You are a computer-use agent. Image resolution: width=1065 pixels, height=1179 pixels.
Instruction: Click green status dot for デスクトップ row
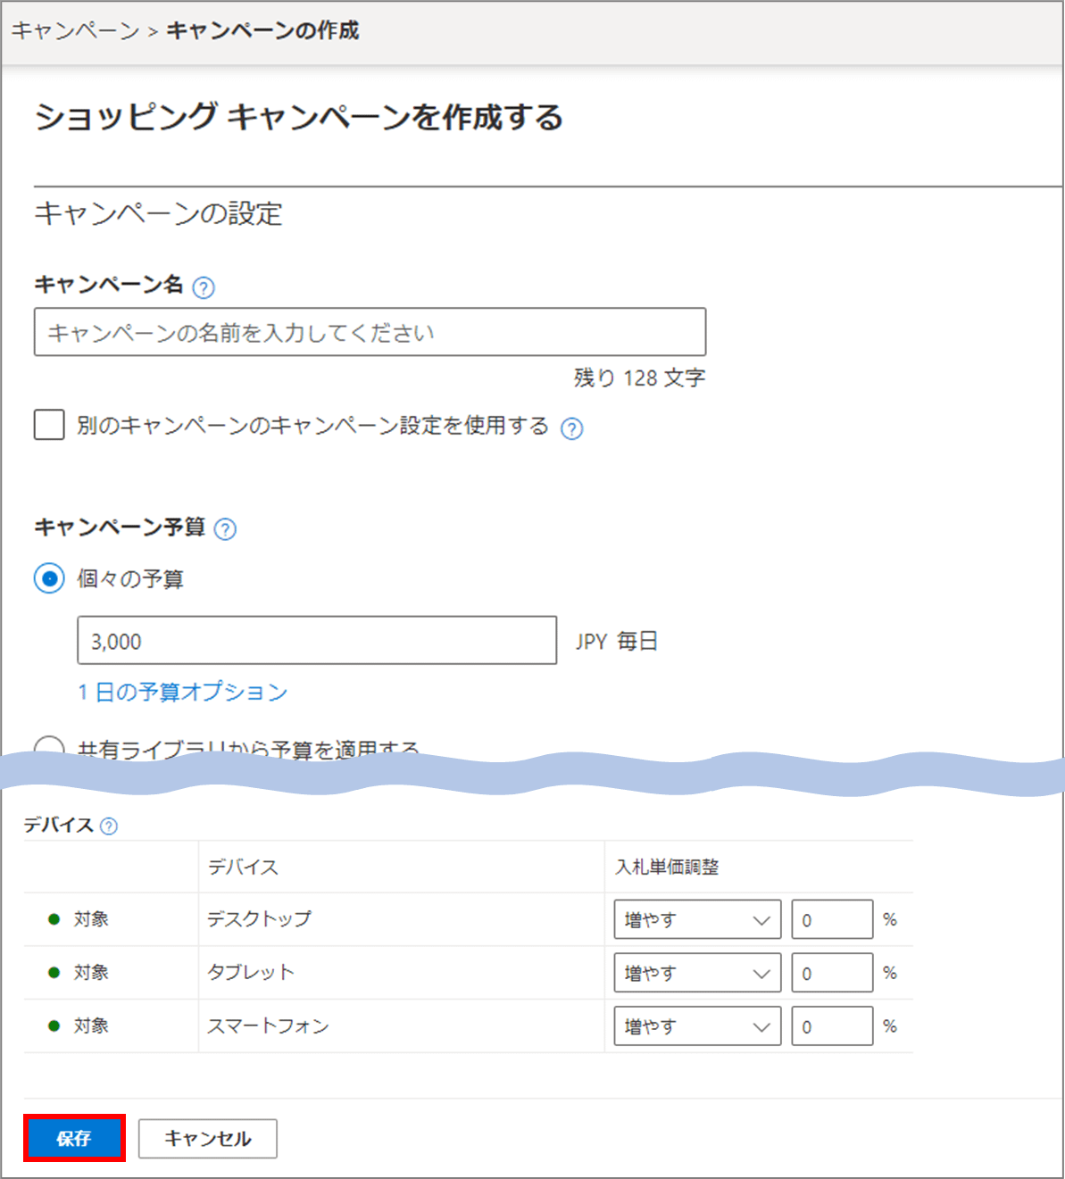(54, 919)
